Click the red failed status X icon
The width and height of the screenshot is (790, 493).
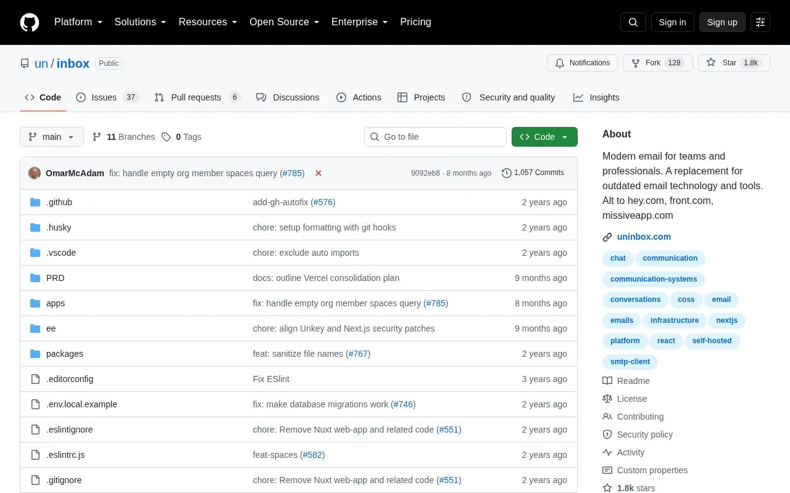(x=318, y=173)
